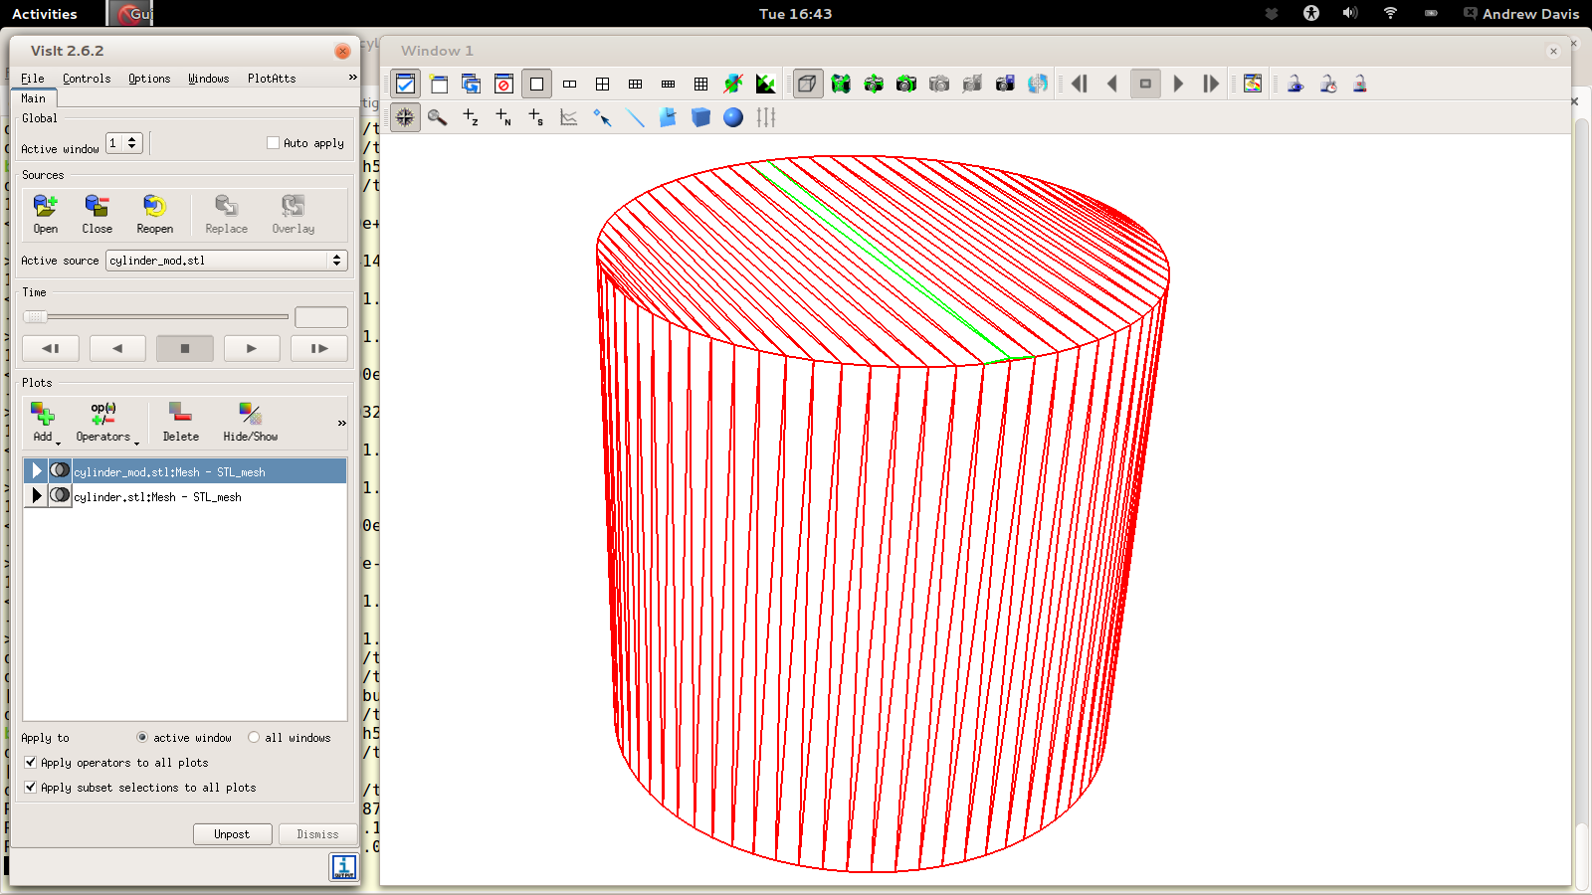Click the play forward button in main panel
The height and width of the screenshot is (895, 1592).
click(x=252, y=348)
